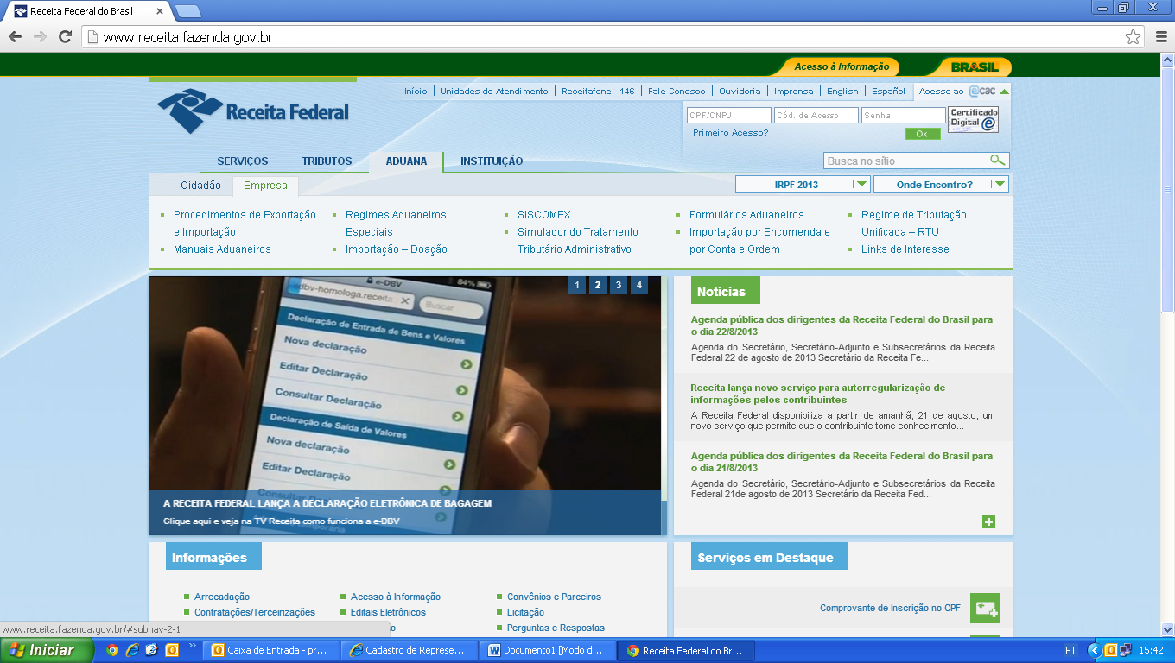Switch site language to English

click(x=842, y=91)
